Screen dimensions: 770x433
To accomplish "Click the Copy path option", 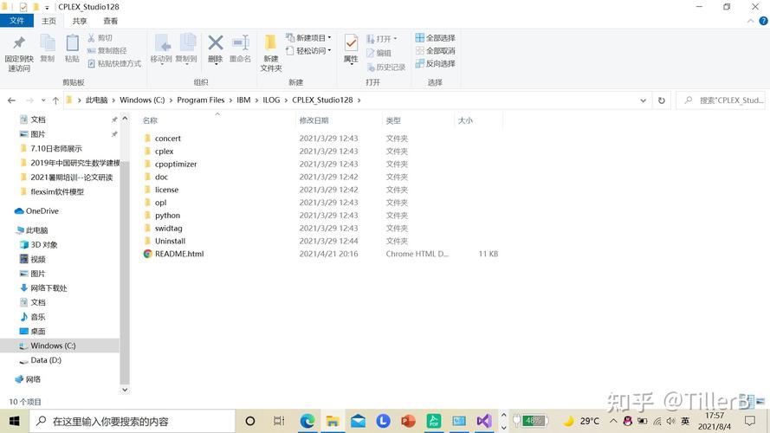I will [107, 50].
